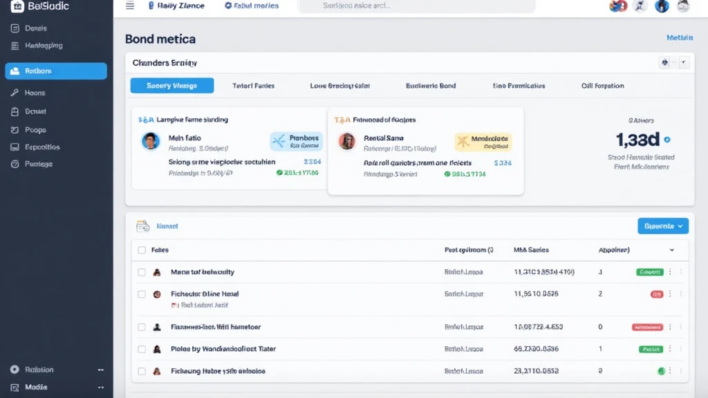Open three-dot menu for Mane tof belwcuity row

[x=669, y=272]
